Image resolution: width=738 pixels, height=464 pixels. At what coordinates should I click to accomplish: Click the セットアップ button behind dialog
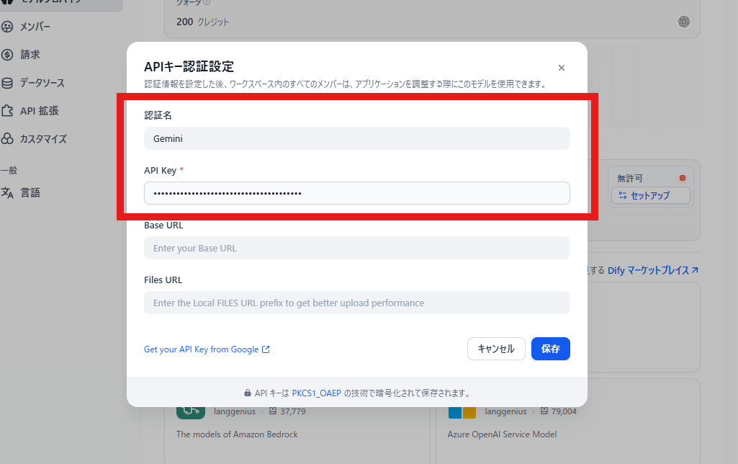[650, 195]
